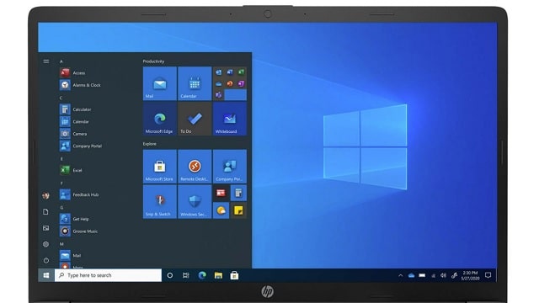The width and height of the screenshot is (539, 303).
Task: Launch Edge from the taskbar
Action: [x=202, y=275]
